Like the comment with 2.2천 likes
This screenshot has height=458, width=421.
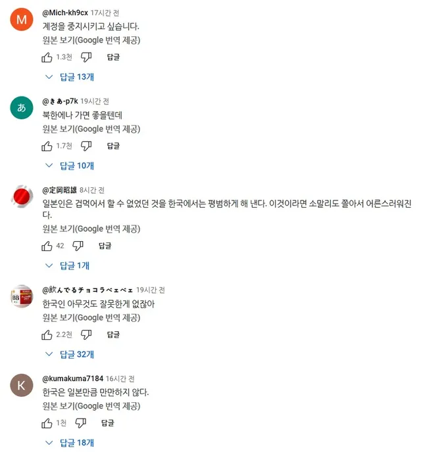pyautogui.click(x=47, y=334)
